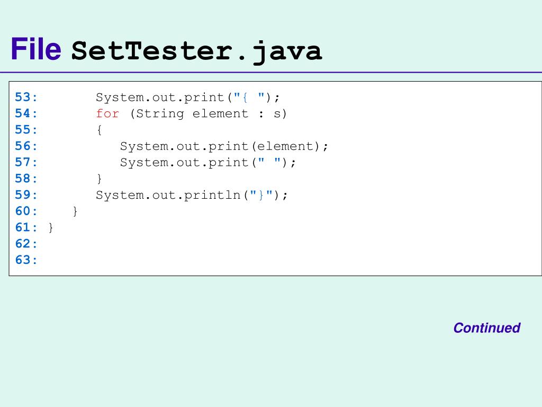This screenshot has width=542, height=407.
Task: Click the opening brace on line 55
Action: [x=99, y=130]
